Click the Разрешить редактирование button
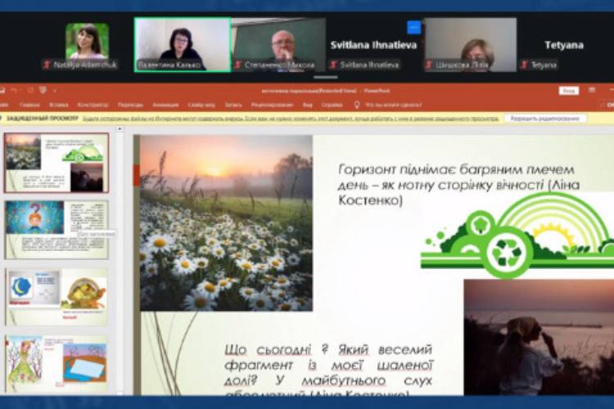The image size is (614, 409). 546,119
